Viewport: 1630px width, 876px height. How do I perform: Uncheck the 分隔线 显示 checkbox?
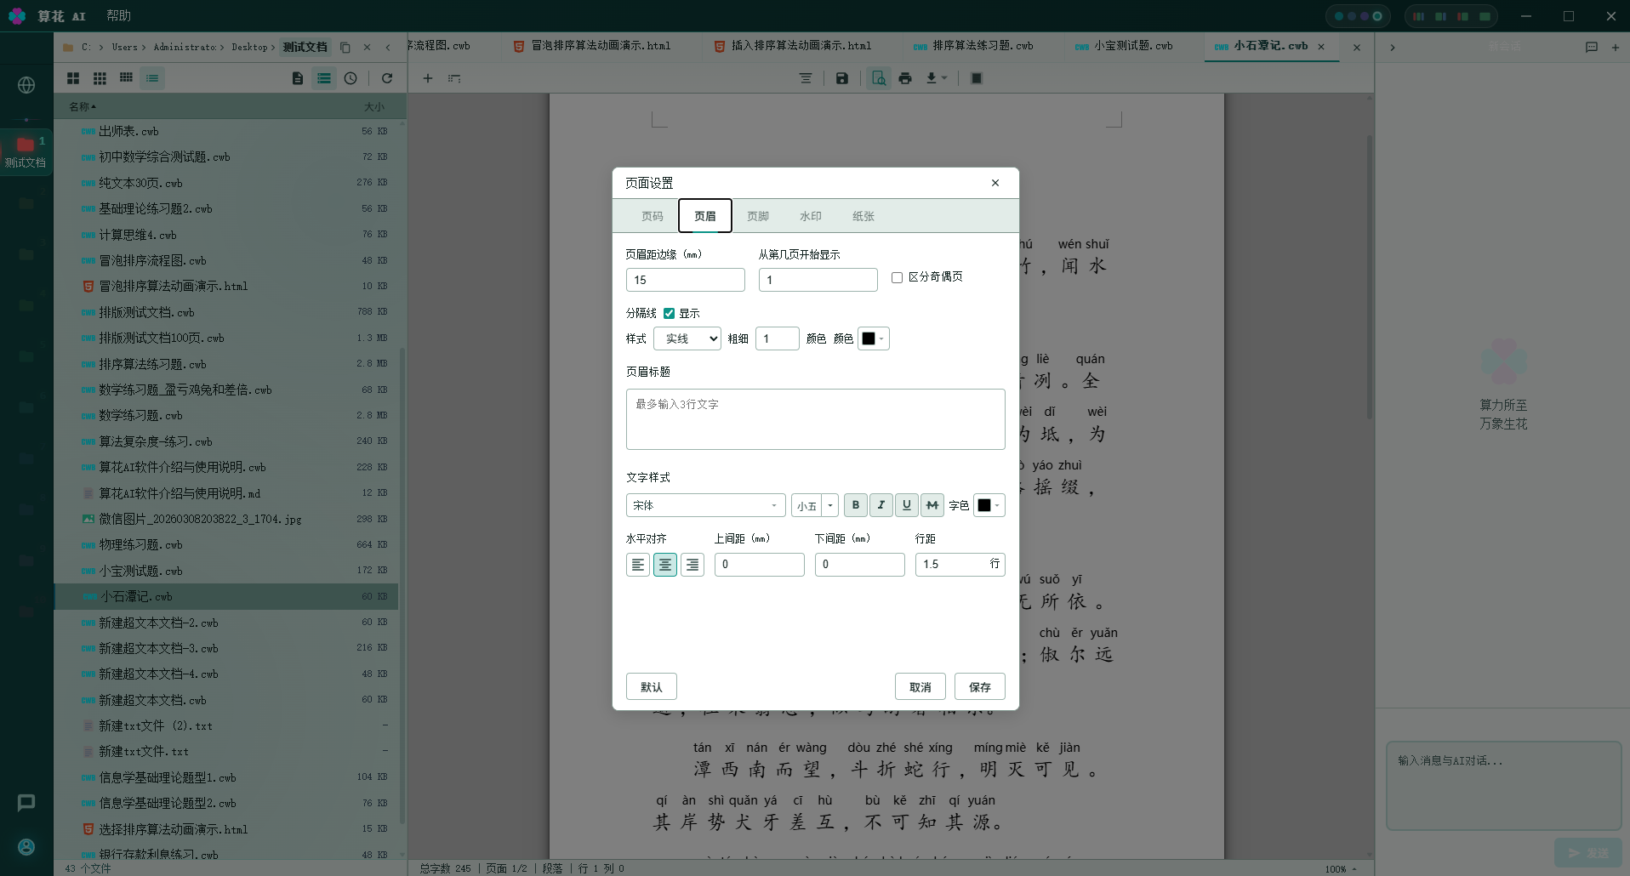coord(669,313)
